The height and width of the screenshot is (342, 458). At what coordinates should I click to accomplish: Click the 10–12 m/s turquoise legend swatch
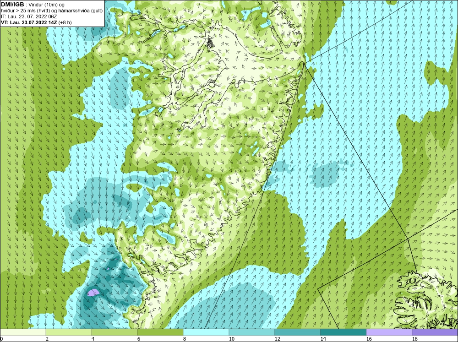252,332
